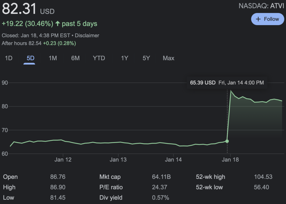
Task: Click the Jan 12 date label on the x-axis
Action: tap(63, 160)
